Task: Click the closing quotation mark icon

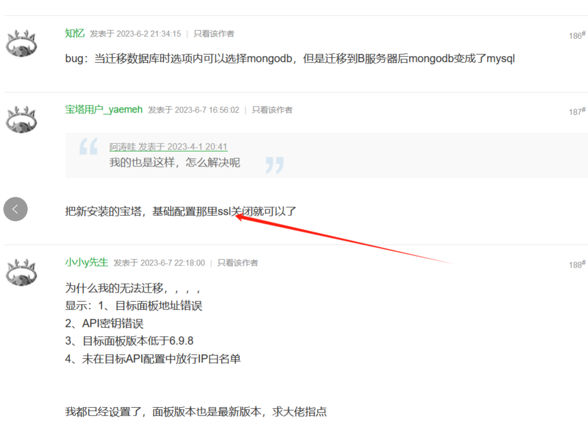Action: pos(275,164)
